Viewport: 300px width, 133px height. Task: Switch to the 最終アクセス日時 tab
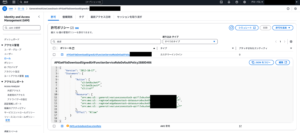[100, 17]
